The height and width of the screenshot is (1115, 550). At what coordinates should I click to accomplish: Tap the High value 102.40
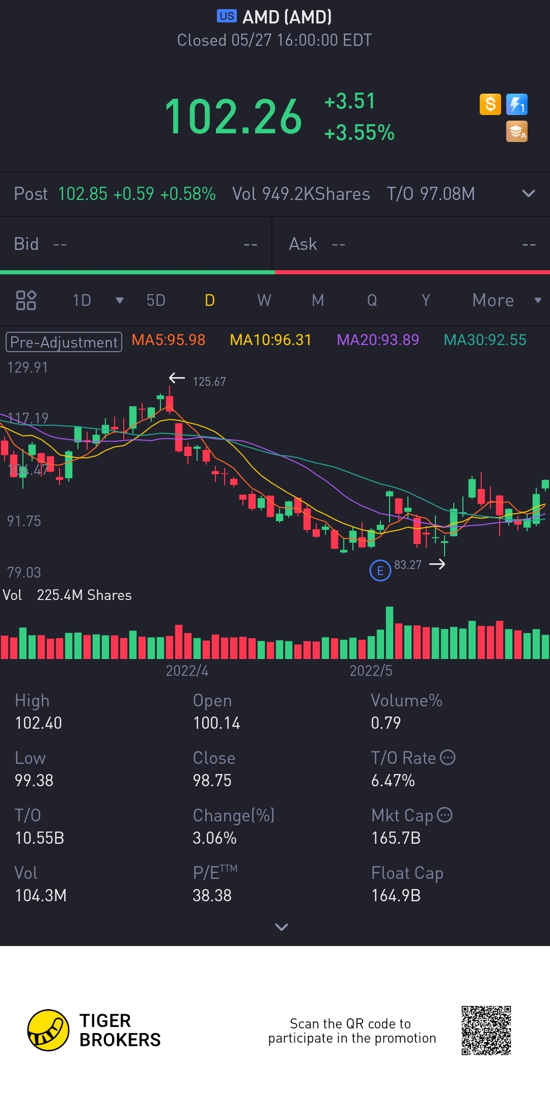point(39,723)
